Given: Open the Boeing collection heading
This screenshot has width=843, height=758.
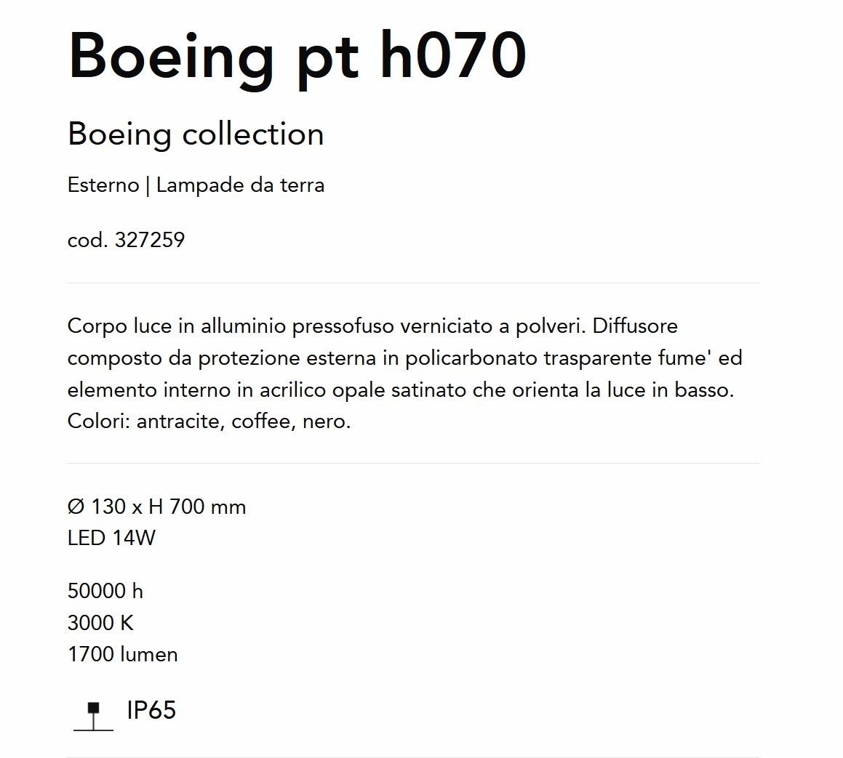Looking at the screenshot, I should click(196, 134).
